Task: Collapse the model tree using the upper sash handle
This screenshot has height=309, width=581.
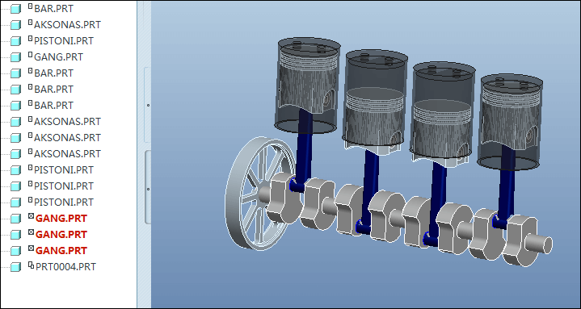Action: (148, 105)
